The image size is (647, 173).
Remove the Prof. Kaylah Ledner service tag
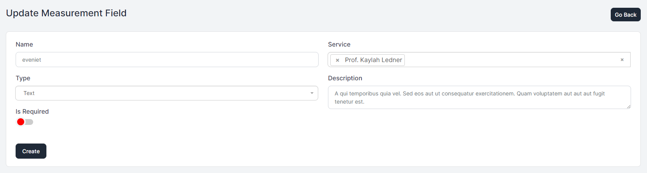pyautogui.click(x=337, y=60)
